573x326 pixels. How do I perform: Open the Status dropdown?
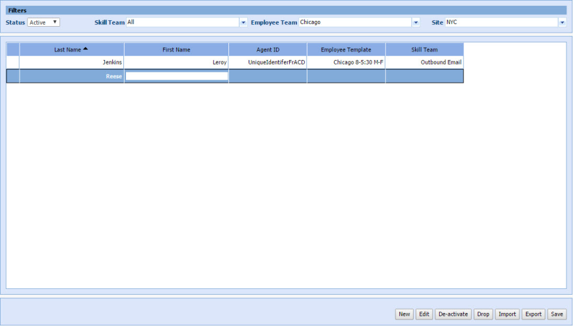click(x=44, y=22)
